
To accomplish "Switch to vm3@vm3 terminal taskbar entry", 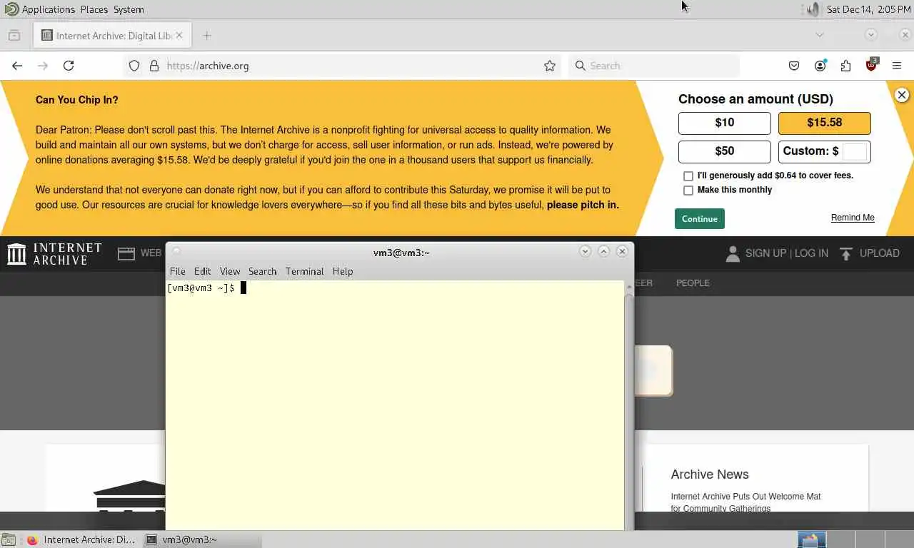I will pos(201,539).
